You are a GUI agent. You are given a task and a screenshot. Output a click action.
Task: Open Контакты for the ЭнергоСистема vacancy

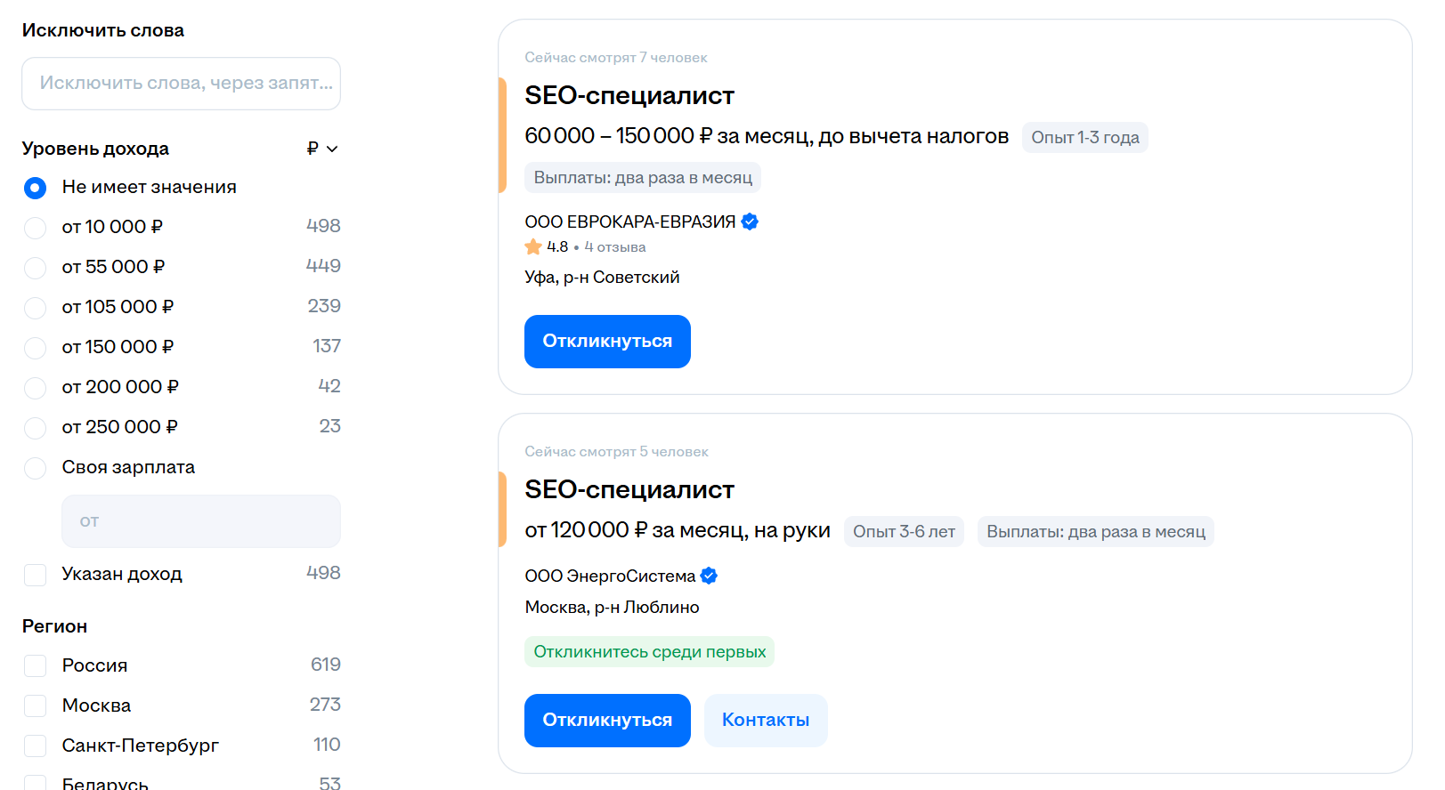click(765, 721)
